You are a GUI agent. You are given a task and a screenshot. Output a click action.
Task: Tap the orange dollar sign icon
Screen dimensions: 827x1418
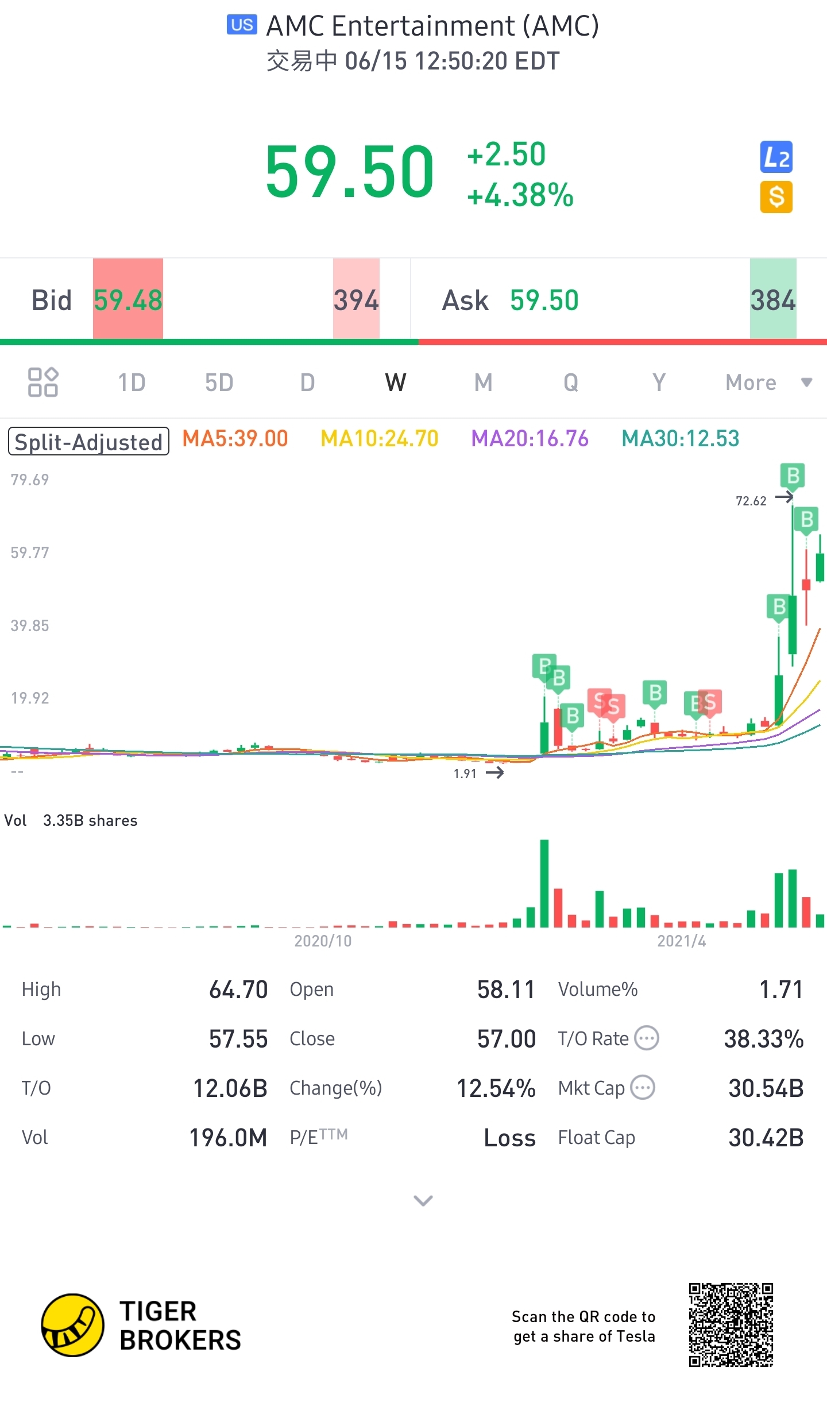click(776, 197)
